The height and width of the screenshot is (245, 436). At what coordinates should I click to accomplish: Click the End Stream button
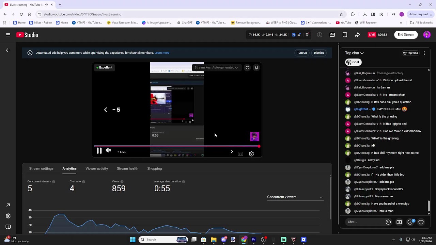coord(406,34)
